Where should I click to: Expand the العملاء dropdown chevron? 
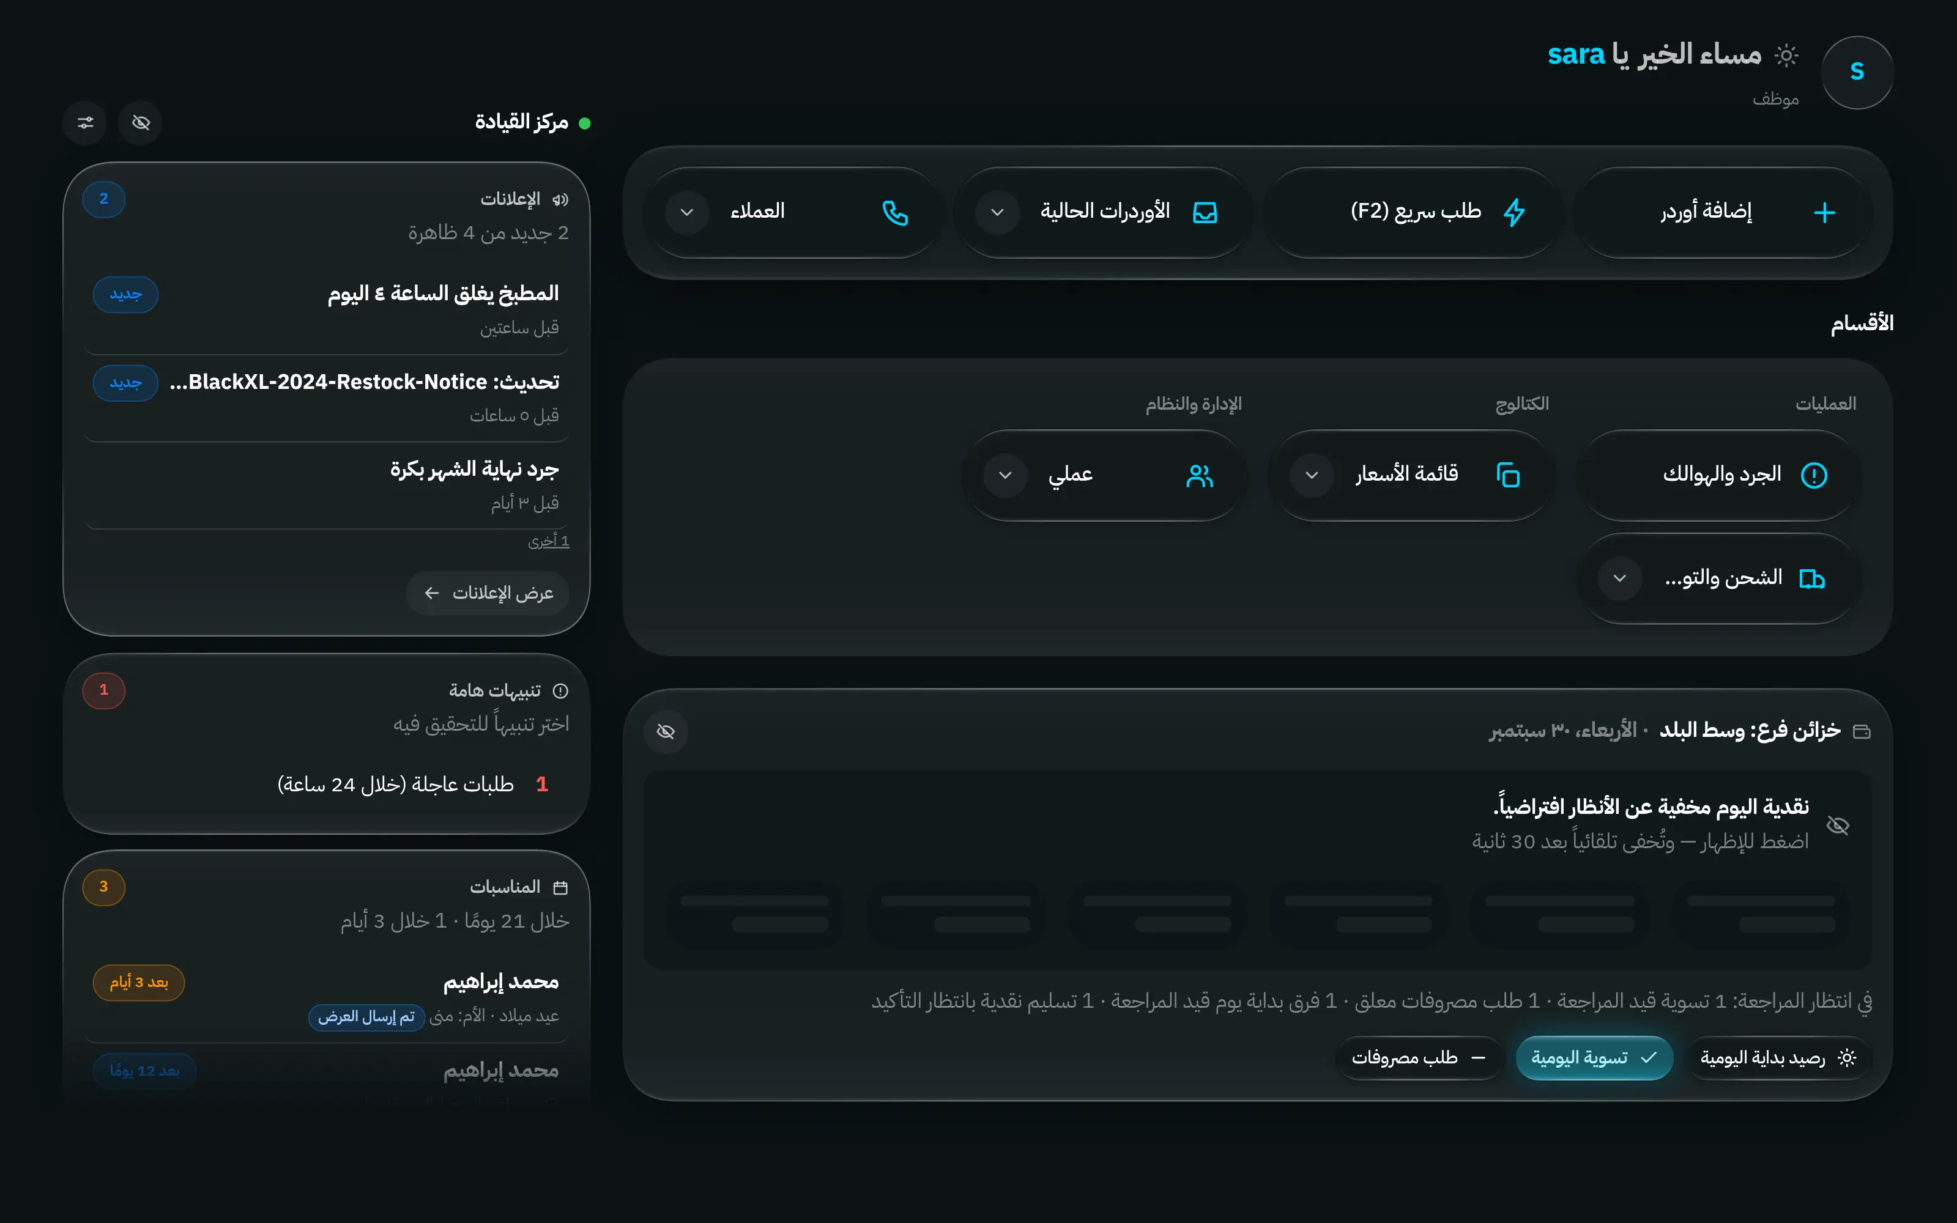coord(687,213)
